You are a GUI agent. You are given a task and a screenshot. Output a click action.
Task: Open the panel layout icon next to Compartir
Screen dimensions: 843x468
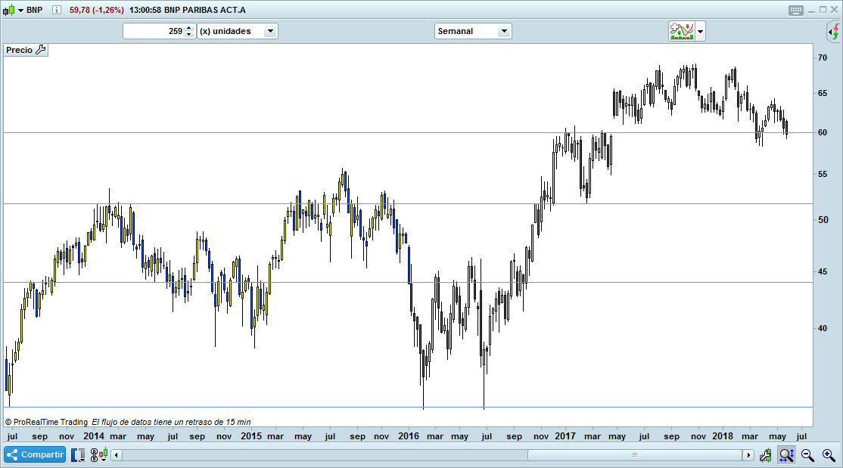78,455
